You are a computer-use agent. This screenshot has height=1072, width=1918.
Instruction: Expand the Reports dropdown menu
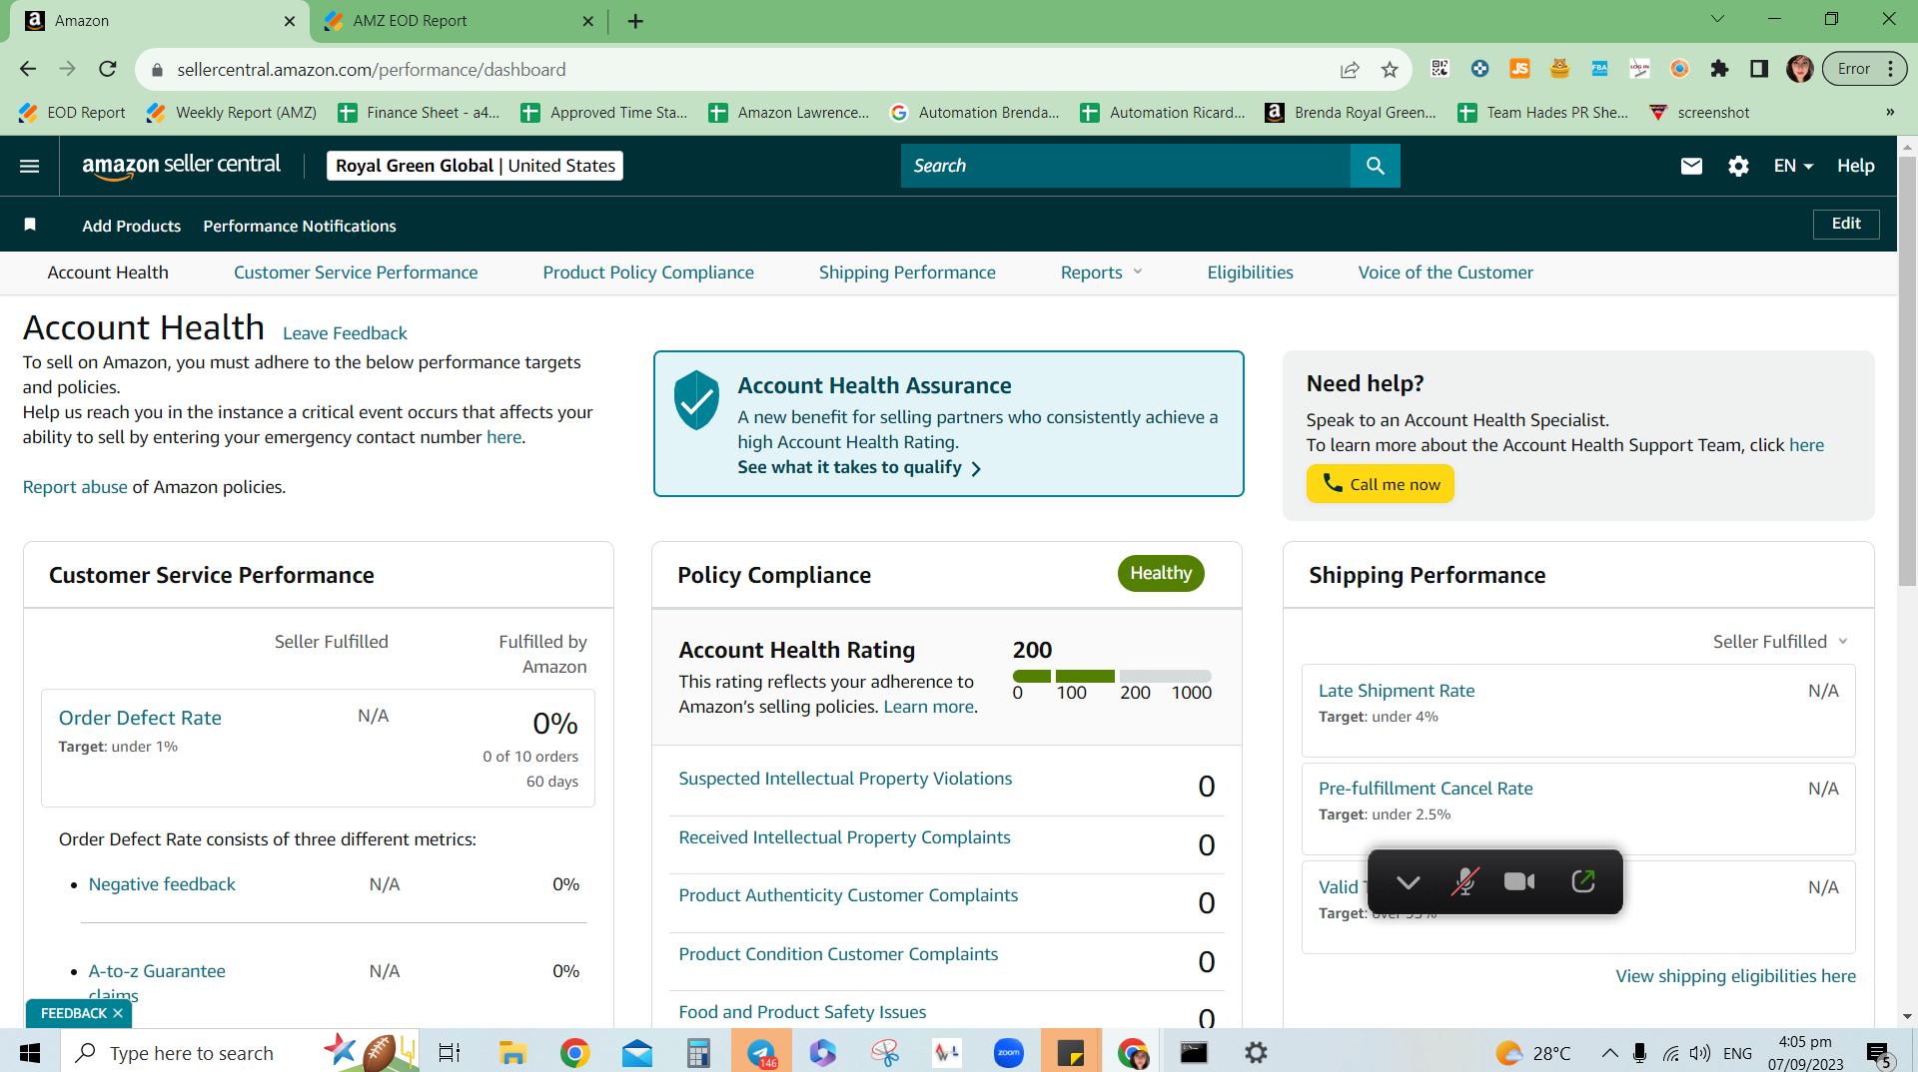1102,272
